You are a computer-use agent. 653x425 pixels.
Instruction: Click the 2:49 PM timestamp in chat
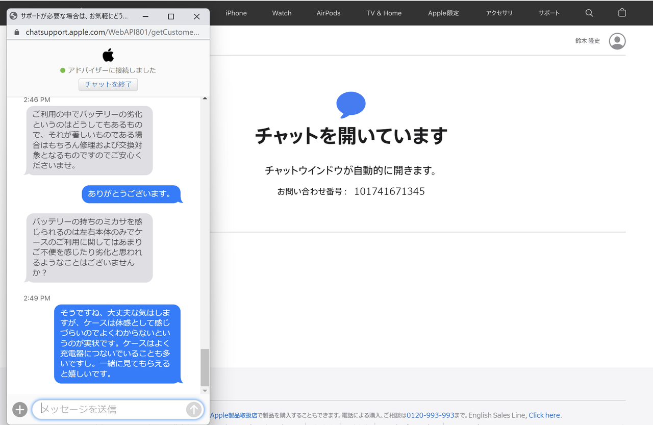37,298
